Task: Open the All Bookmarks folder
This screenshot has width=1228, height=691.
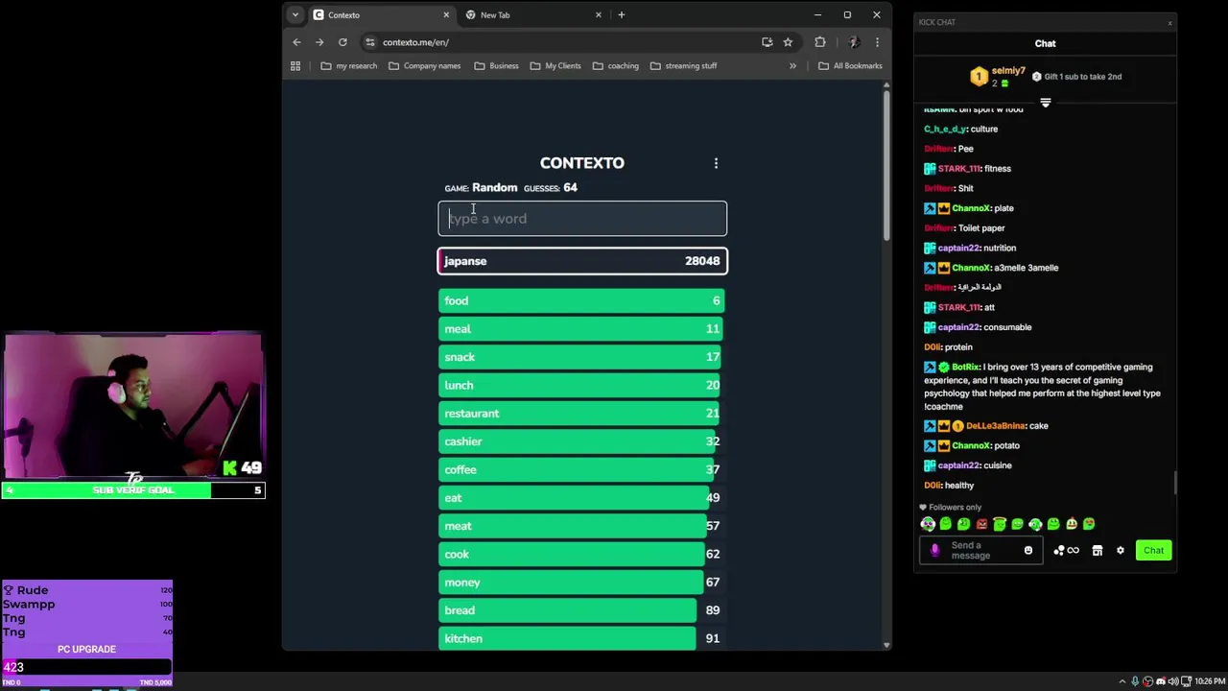Action: coord(850,66)
